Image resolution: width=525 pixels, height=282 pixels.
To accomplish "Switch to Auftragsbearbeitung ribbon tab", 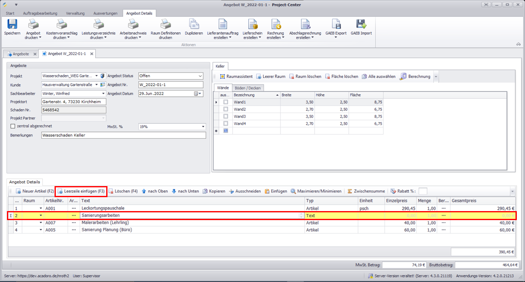I will [40, 13].
